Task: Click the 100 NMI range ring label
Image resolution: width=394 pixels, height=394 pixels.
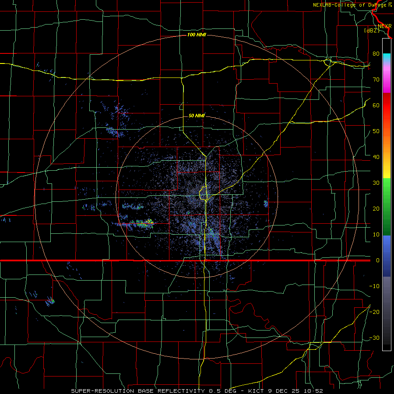Action: point(197,35)
